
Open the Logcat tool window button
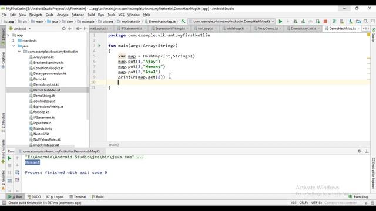click(x=55, y=197)
